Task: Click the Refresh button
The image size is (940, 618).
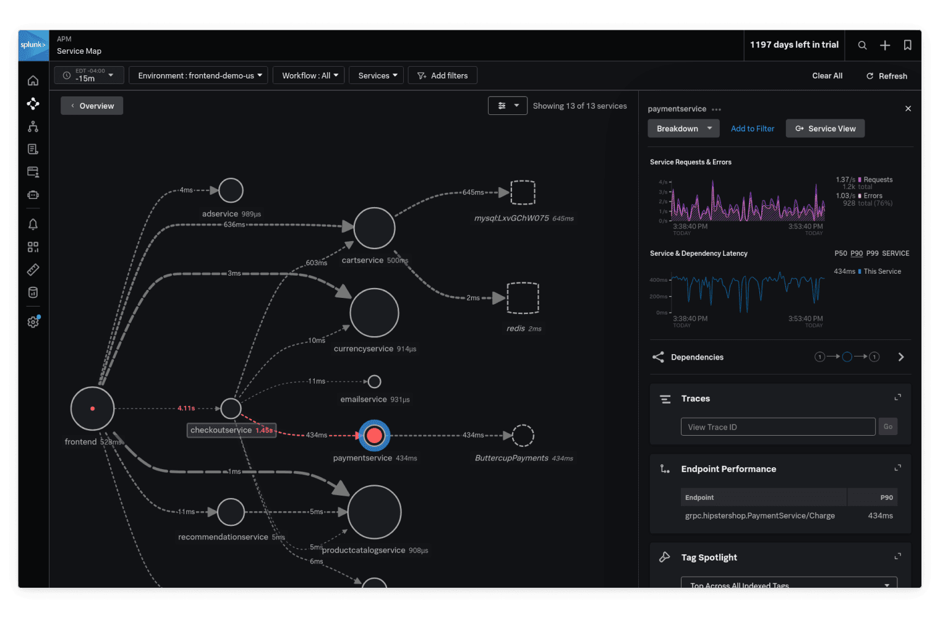Action: pyautogui.click(x=886, y=75)
